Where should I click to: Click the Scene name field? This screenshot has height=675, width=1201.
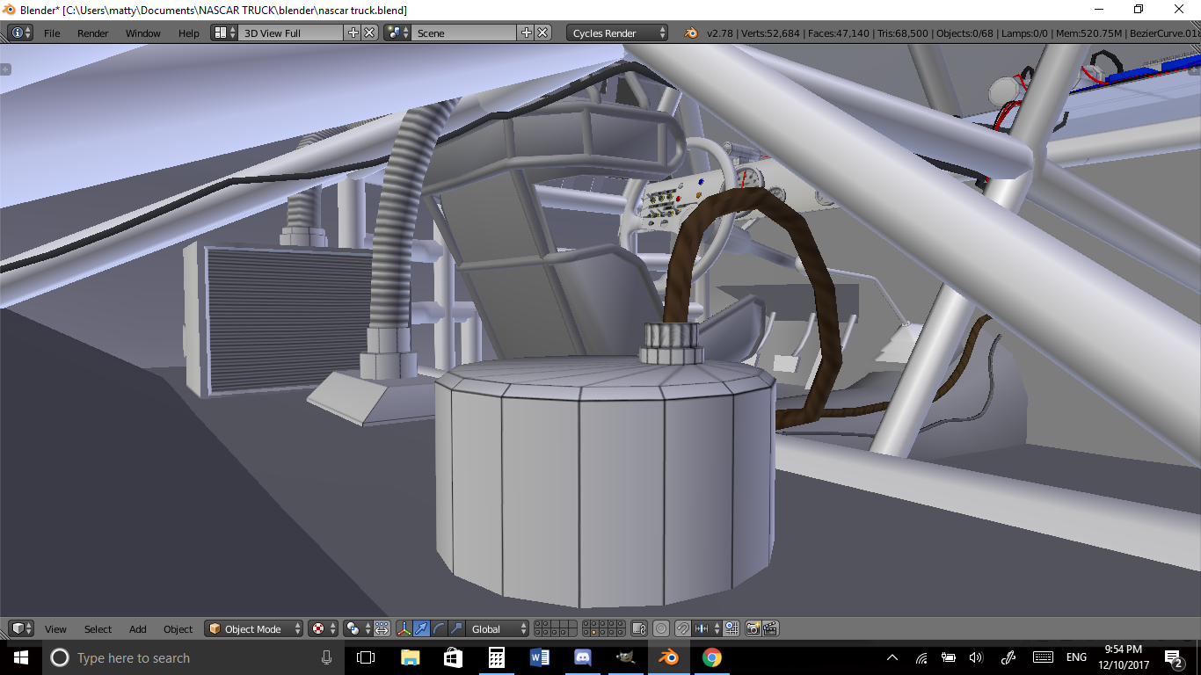[x=464, y=33]
